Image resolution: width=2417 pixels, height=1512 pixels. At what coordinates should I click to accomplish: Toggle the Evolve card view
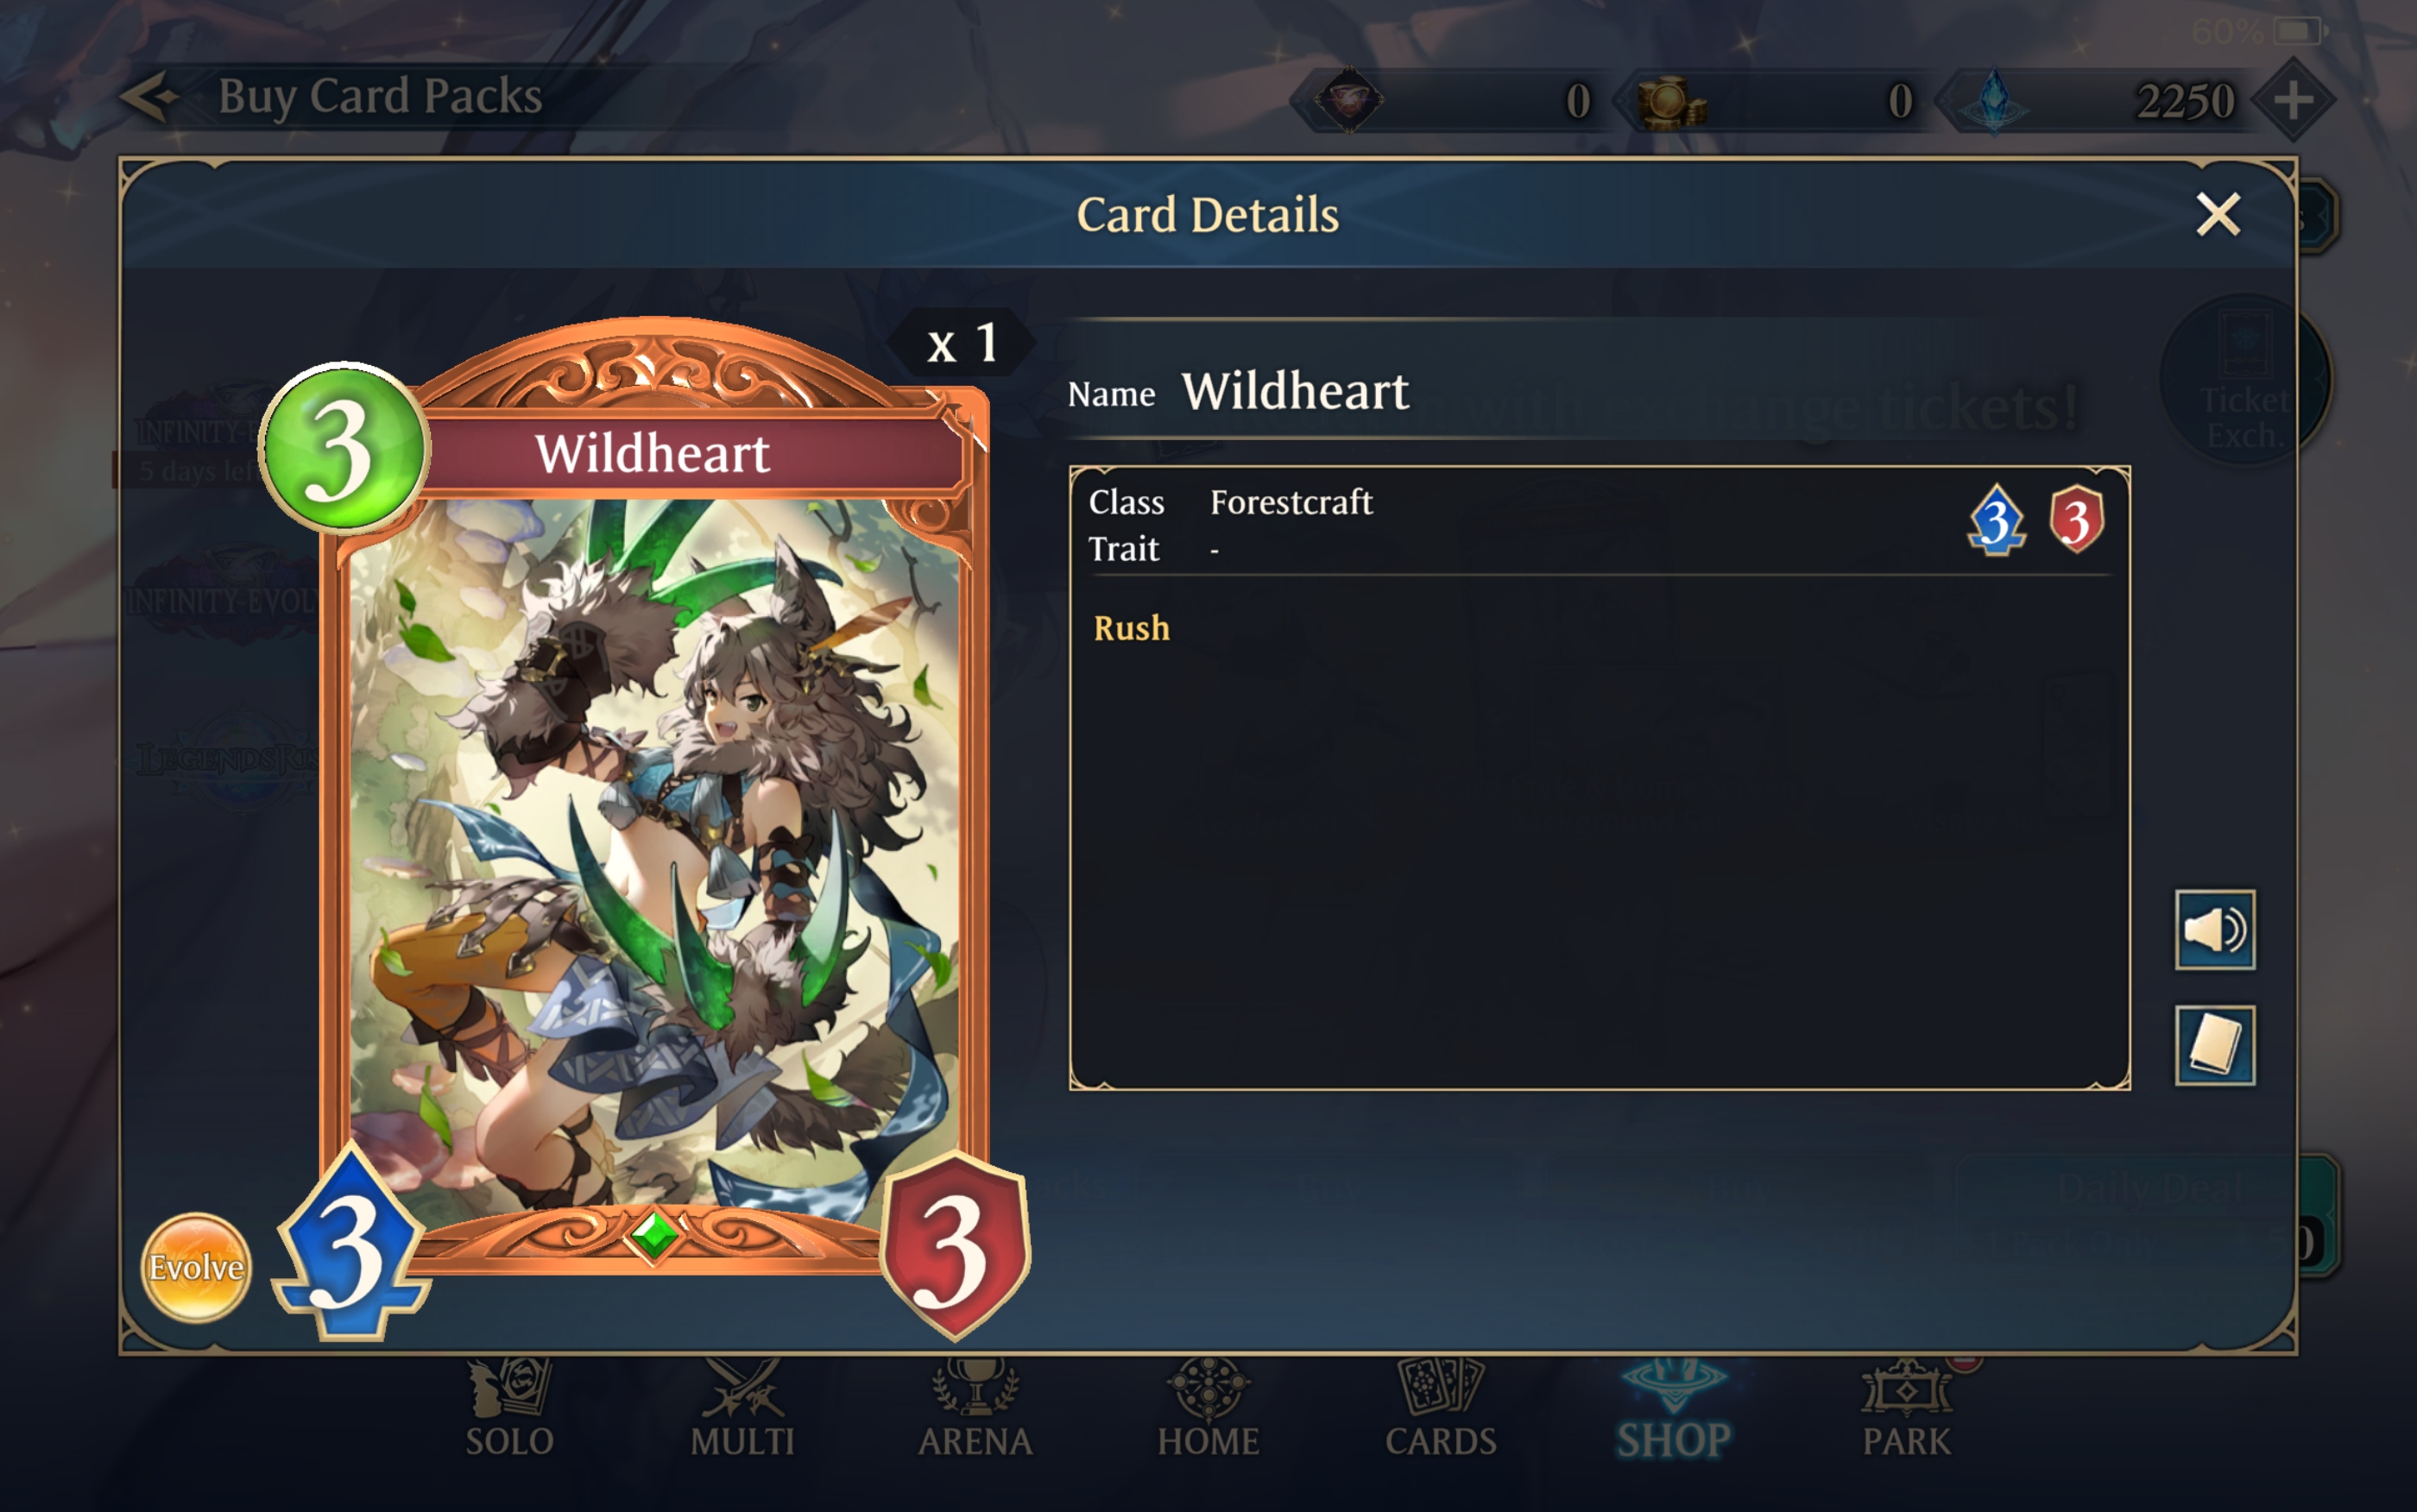(196, 1267)
